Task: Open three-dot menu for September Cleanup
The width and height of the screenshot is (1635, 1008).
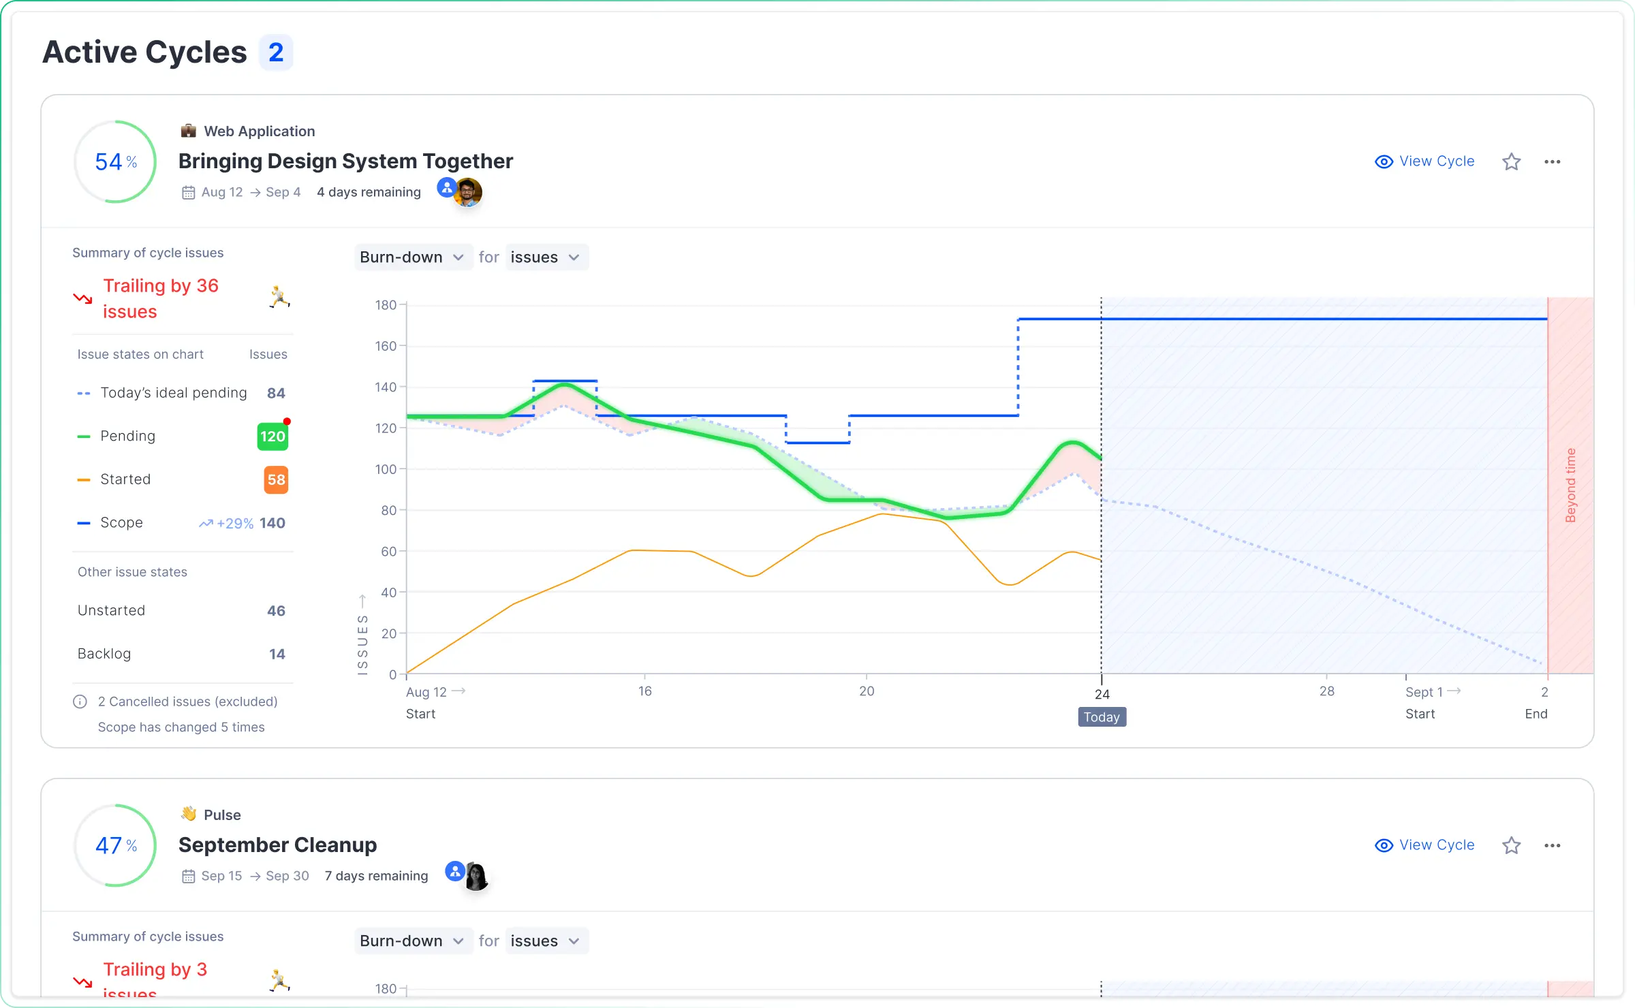Action: (x=1552, y=845)
